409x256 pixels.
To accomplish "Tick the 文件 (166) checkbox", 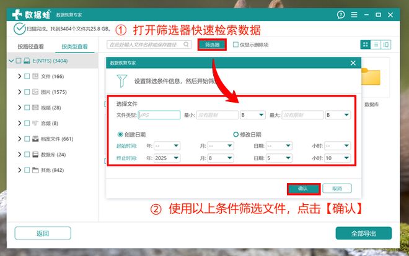I will click(27, 76).
